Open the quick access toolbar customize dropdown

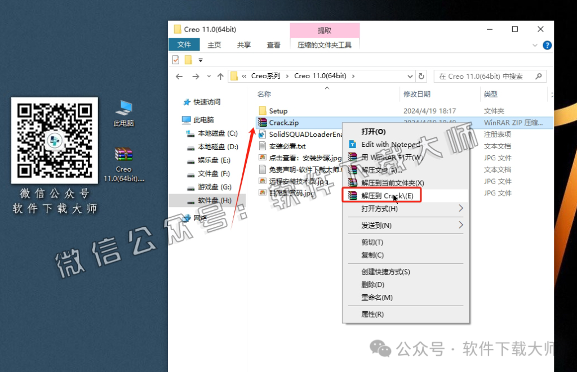[x=201, y=60]
